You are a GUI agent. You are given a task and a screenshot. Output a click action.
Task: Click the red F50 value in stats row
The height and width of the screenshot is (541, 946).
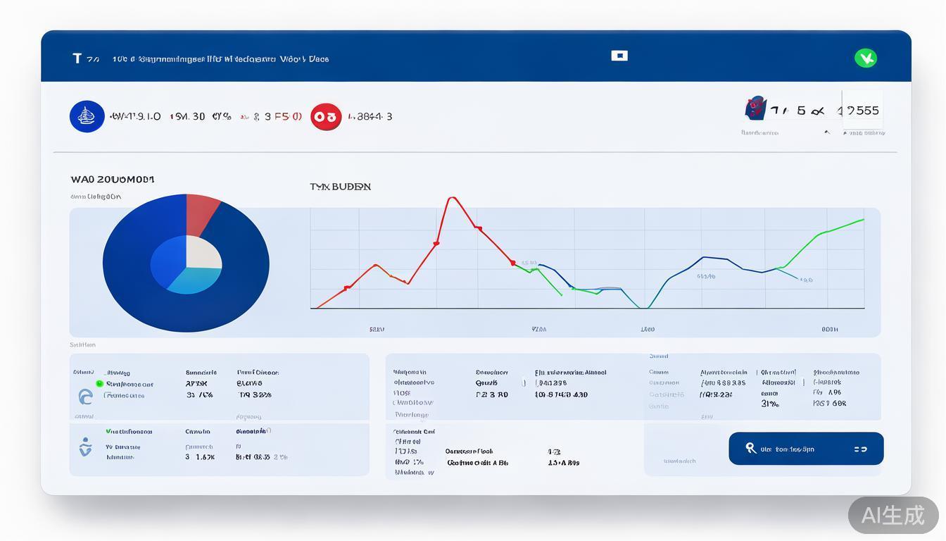pyautogui.click(x=287, y=116)
